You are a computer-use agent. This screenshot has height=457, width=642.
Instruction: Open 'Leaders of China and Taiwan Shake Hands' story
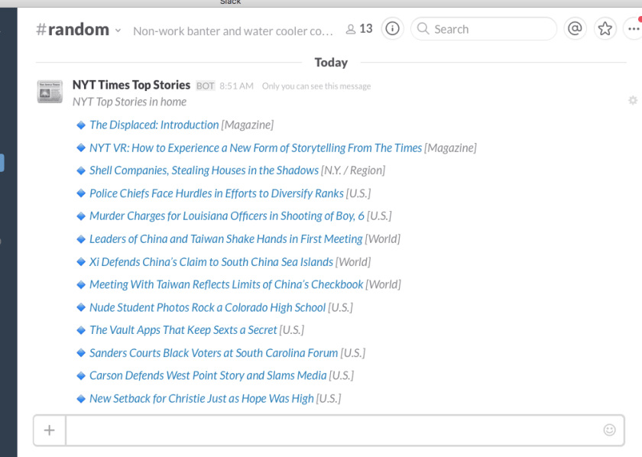point(225,238)
